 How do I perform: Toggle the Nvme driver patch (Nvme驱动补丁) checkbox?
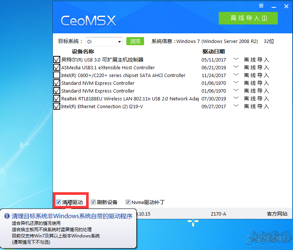(128, 202)
